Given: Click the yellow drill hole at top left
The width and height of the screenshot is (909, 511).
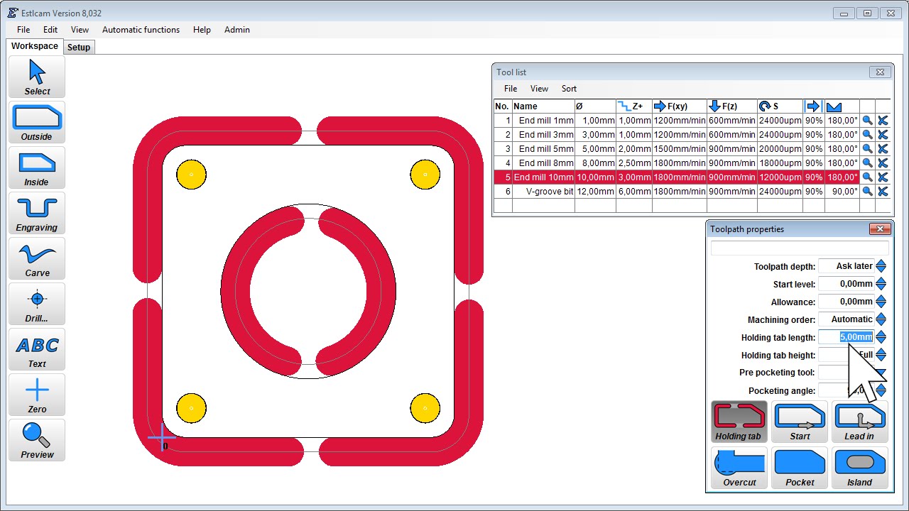Looking at the screenshot, I should coord(191,174).
